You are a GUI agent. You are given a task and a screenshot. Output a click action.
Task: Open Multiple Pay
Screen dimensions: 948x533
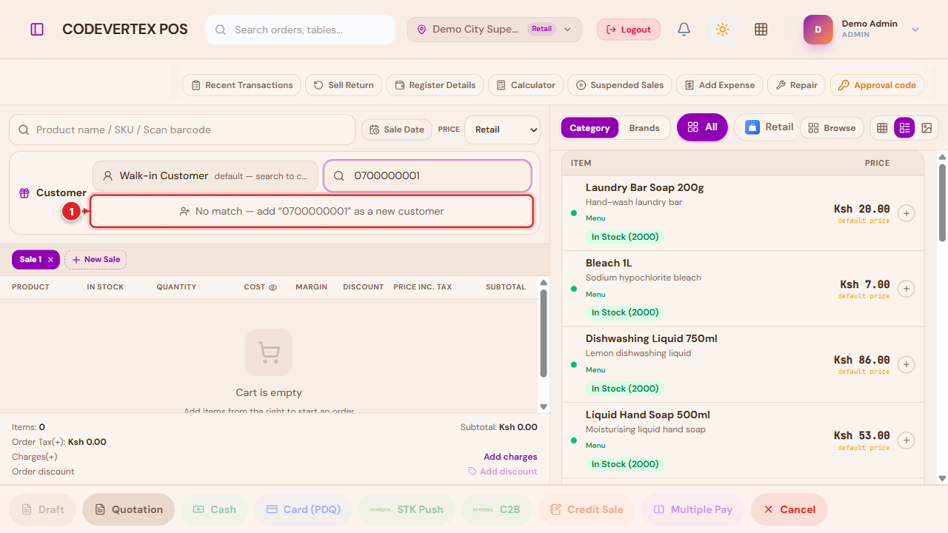(692, 509)
